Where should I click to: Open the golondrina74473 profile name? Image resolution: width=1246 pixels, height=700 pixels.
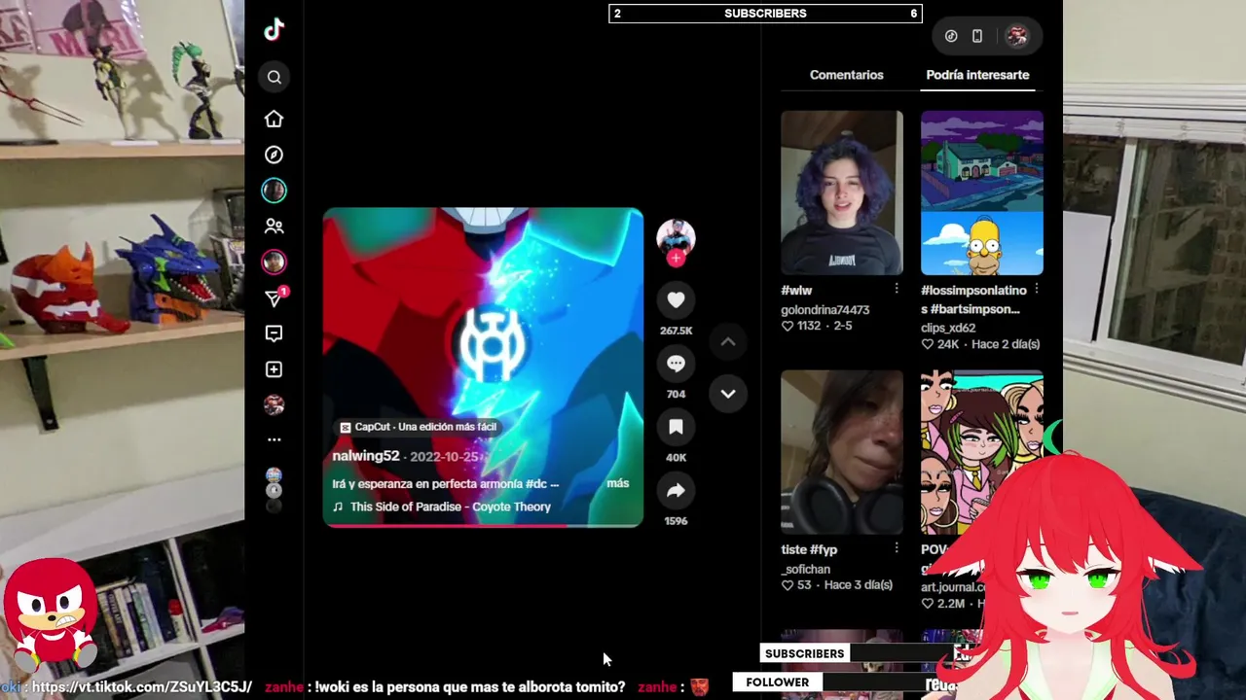pos(825,310)
